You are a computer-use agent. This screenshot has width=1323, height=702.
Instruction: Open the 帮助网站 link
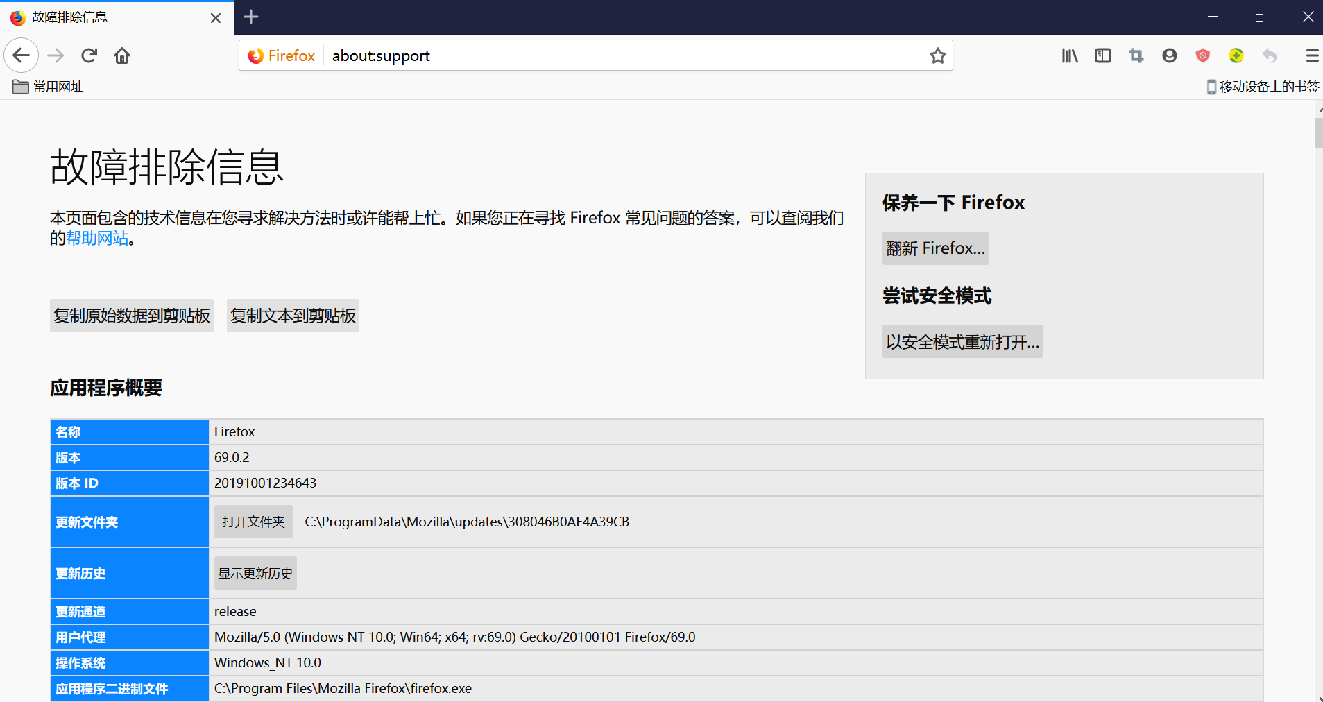pos(97,239)
